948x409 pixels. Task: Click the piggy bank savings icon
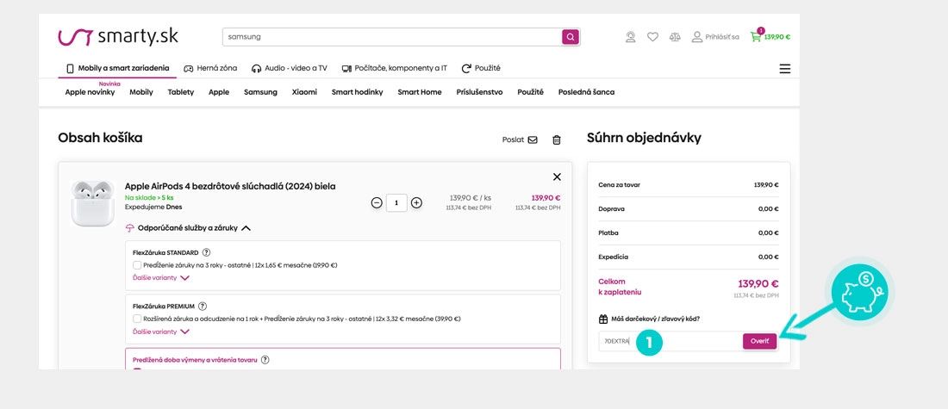pyautogui.click(x=860, y=293)
